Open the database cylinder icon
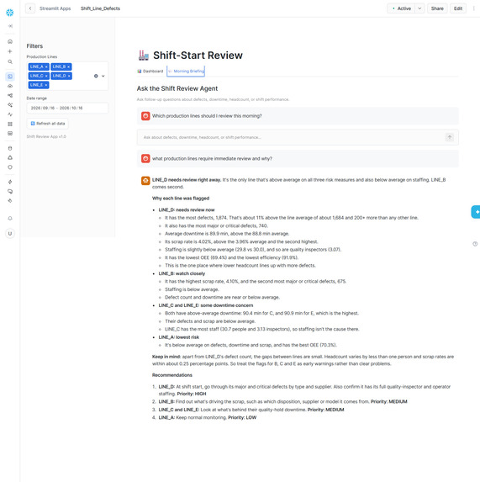Image resolution: width=480 pixels, height=482 pixels. pyautogui.click(x=10, y=148)
